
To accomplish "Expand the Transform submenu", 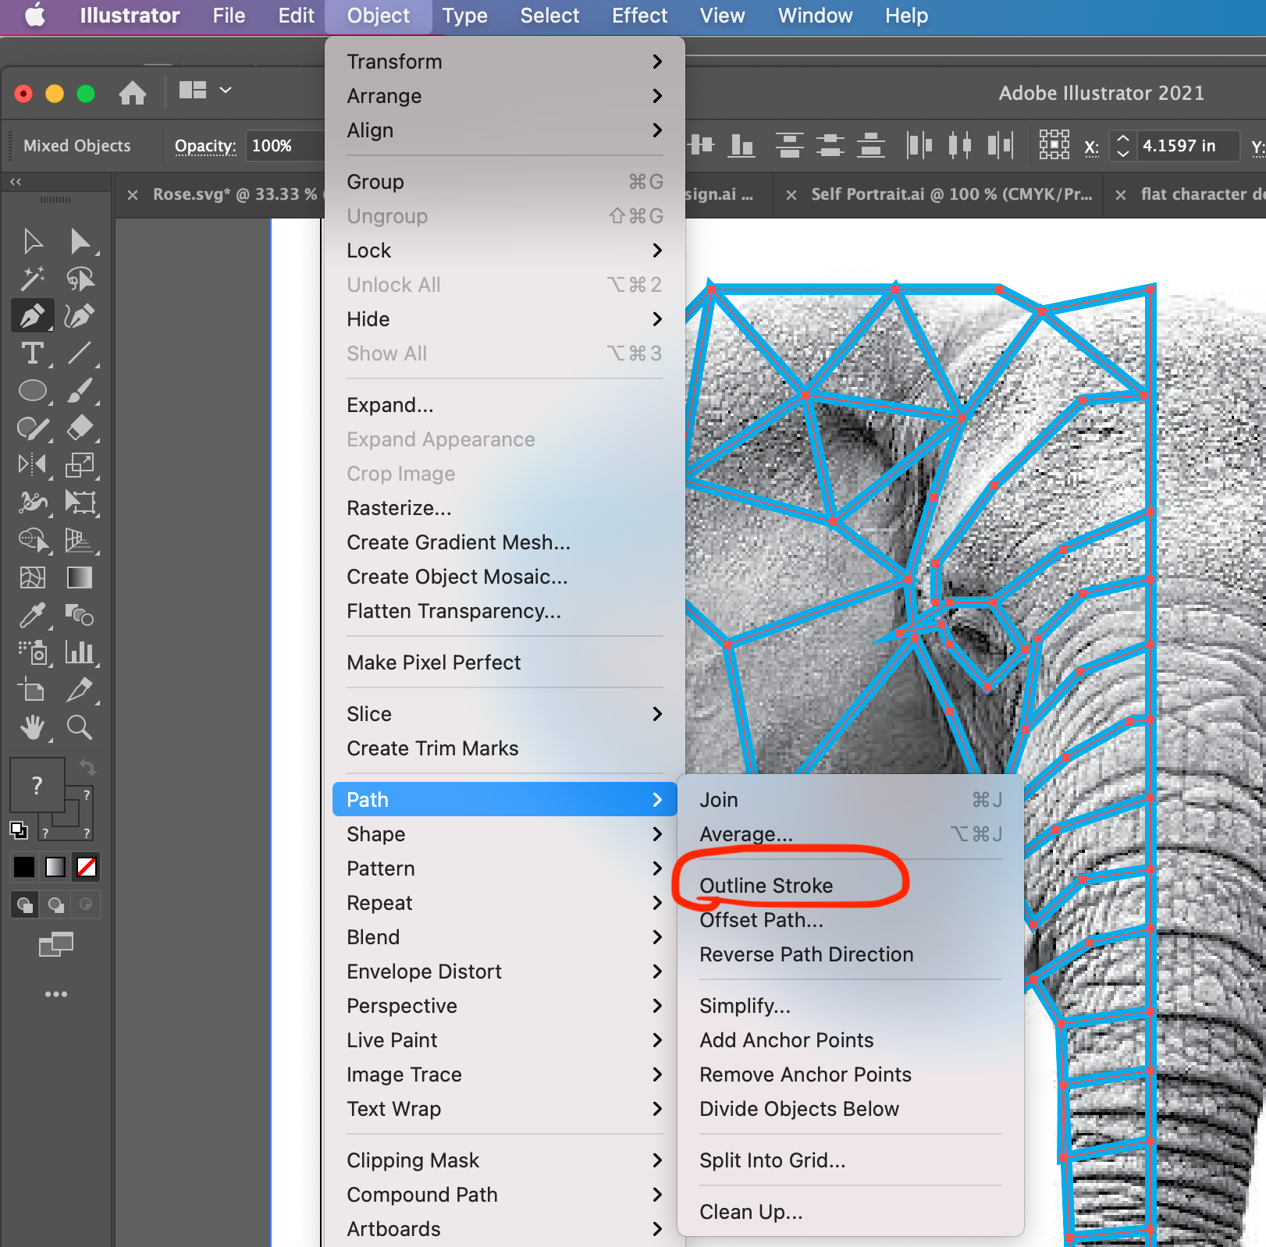I will [x=504, y=62].
